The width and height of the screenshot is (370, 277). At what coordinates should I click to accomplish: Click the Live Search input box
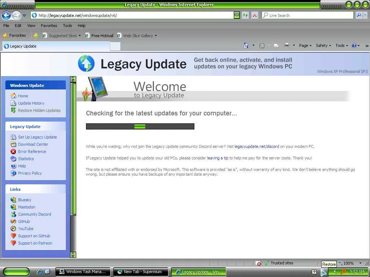308,16
